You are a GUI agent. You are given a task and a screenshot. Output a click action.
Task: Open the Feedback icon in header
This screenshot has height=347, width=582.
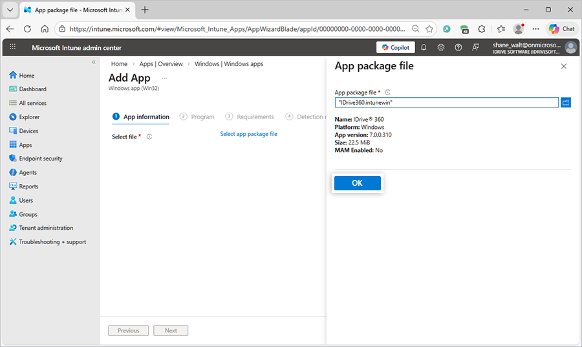(x=476, y=47)
